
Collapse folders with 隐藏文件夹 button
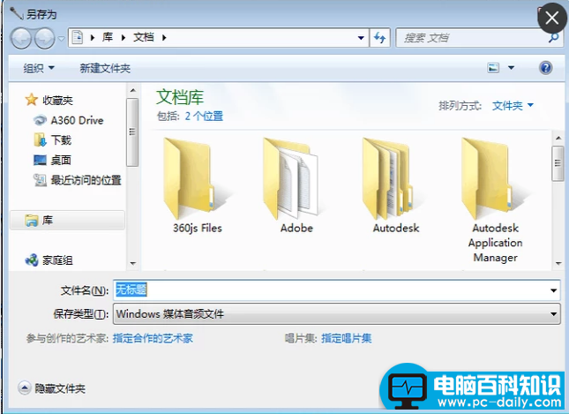51,388
